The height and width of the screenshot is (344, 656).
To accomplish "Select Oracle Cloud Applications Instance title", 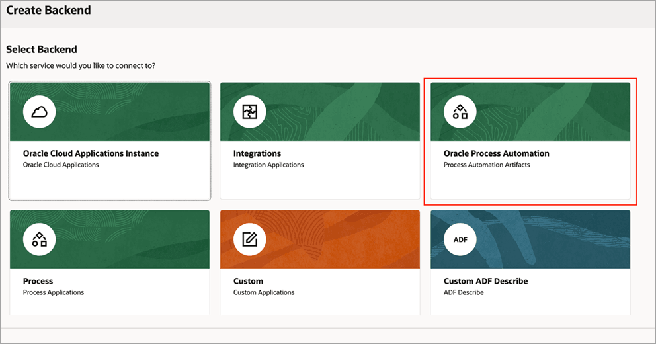I will coord(91,153).
